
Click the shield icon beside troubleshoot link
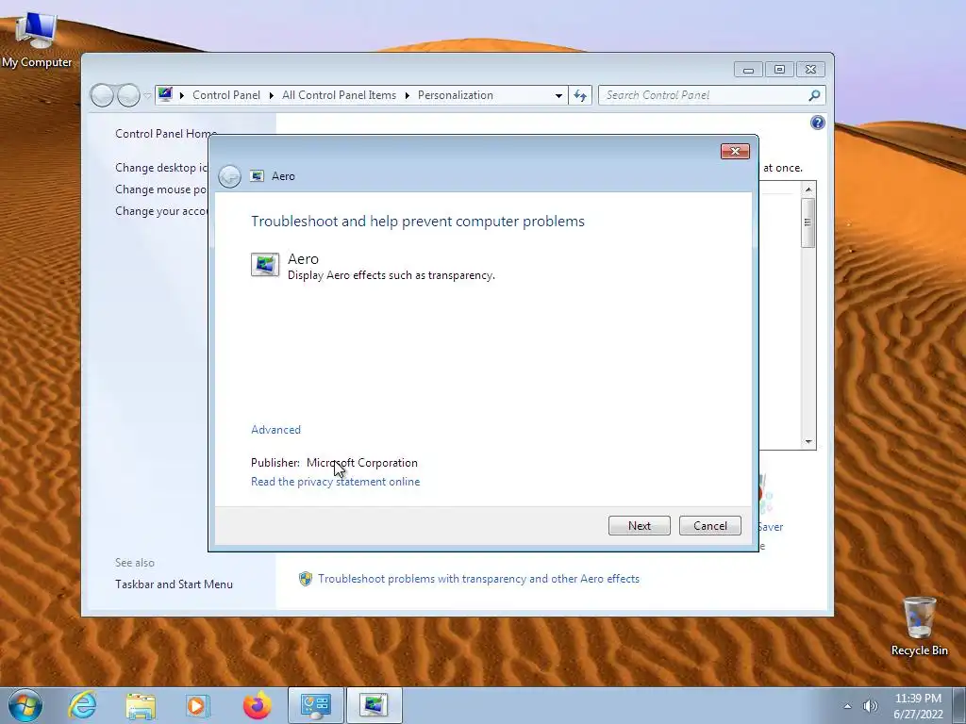click(305, 579)
